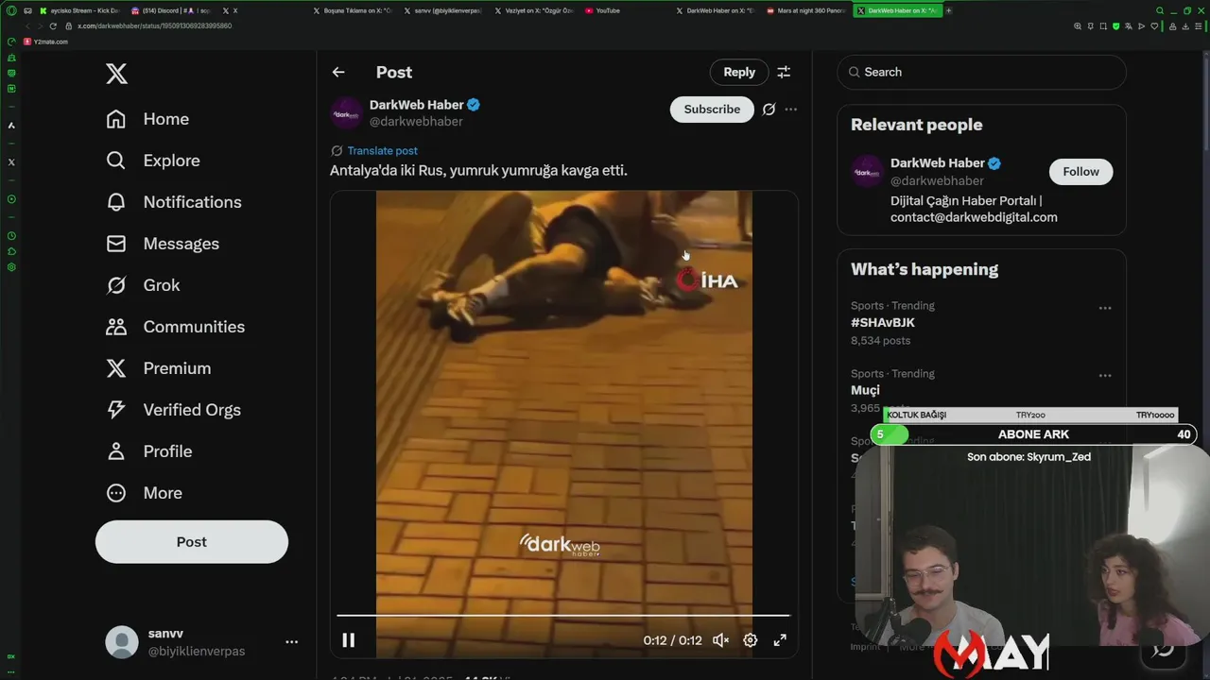Subscribe to DarkWeb Haber
Viewport: 1210px width, 680px height.
(712, 110)
